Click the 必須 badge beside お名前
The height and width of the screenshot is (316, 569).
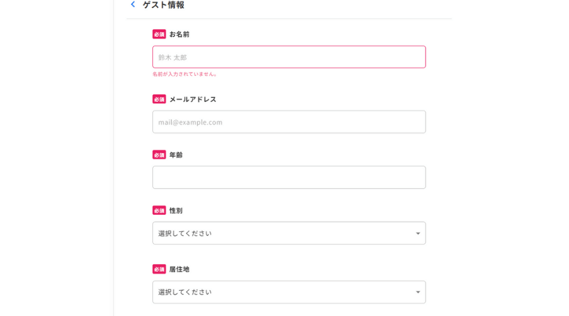(159, 34)
